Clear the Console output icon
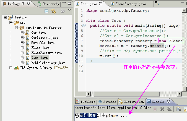Screen dimensions: 187x121 (x=178, y=109)
